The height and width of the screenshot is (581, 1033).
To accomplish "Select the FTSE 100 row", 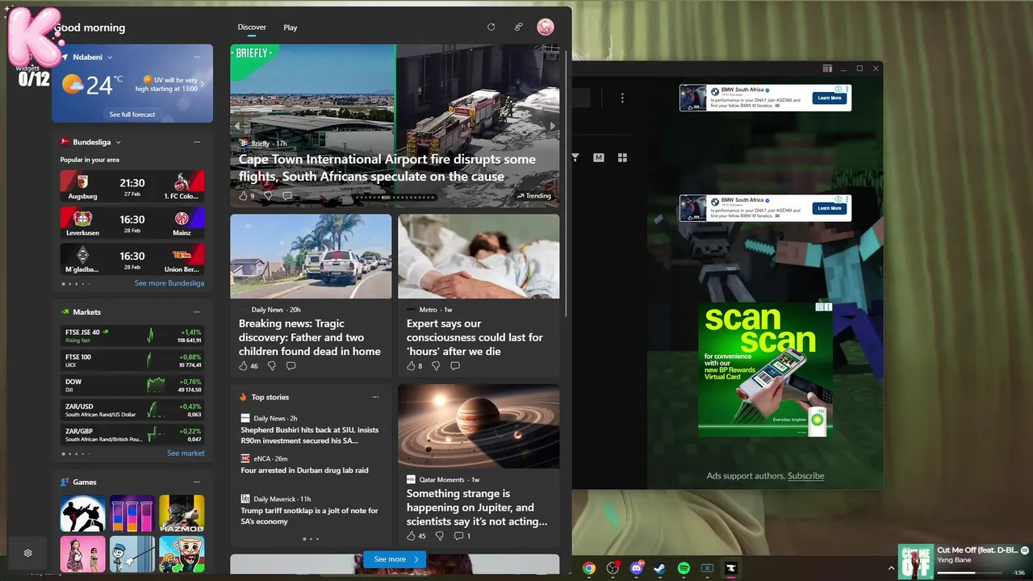I will pos(132,361).
